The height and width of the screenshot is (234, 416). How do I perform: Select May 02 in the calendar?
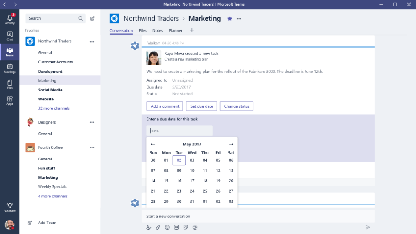coord(179,160)
